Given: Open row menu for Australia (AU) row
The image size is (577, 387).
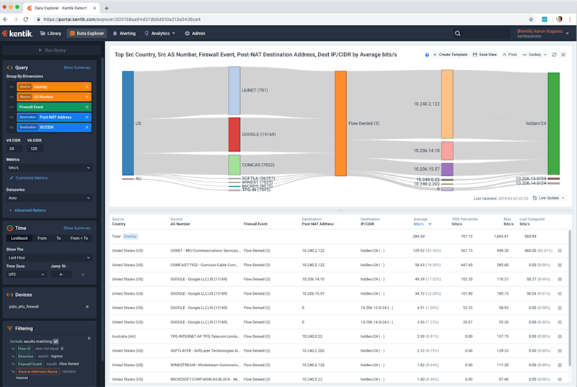Looking at the screenshot, I should 560,337.
